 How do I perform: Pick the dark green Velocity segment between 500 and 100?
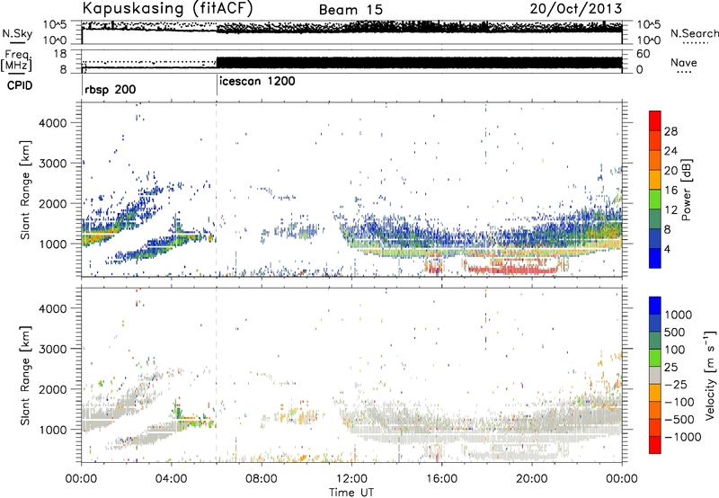pyautogui.click(x=655, y=341)
